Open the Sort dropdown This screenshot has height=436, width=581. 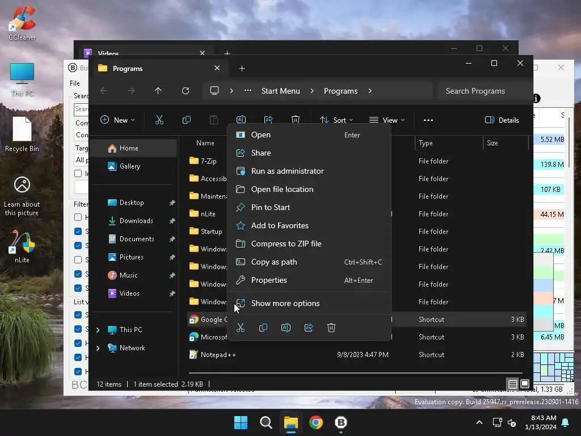coord(336,120)
